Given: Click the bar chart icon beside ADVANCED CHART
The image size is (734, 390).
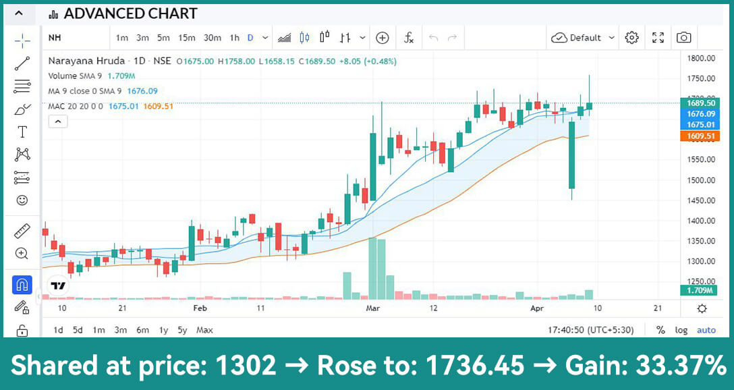Looking at the screenshot, I should pyautogui.click(x=54, y=14).
